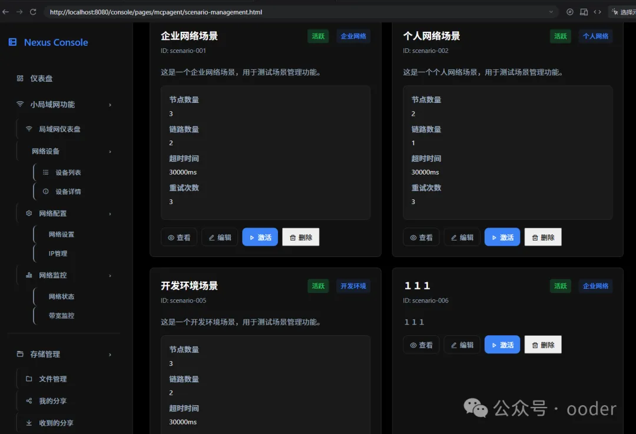
Task: Edit the 个人网络场景 scenario
Action: click(x=462, y=237)
